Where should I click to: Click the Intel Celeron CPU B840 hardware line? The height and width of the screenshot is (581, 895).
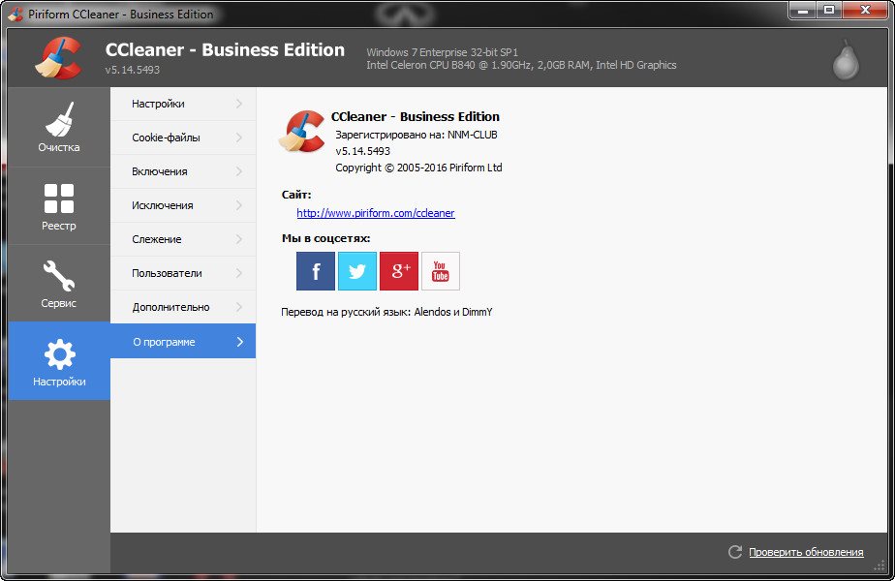[521, 65]
